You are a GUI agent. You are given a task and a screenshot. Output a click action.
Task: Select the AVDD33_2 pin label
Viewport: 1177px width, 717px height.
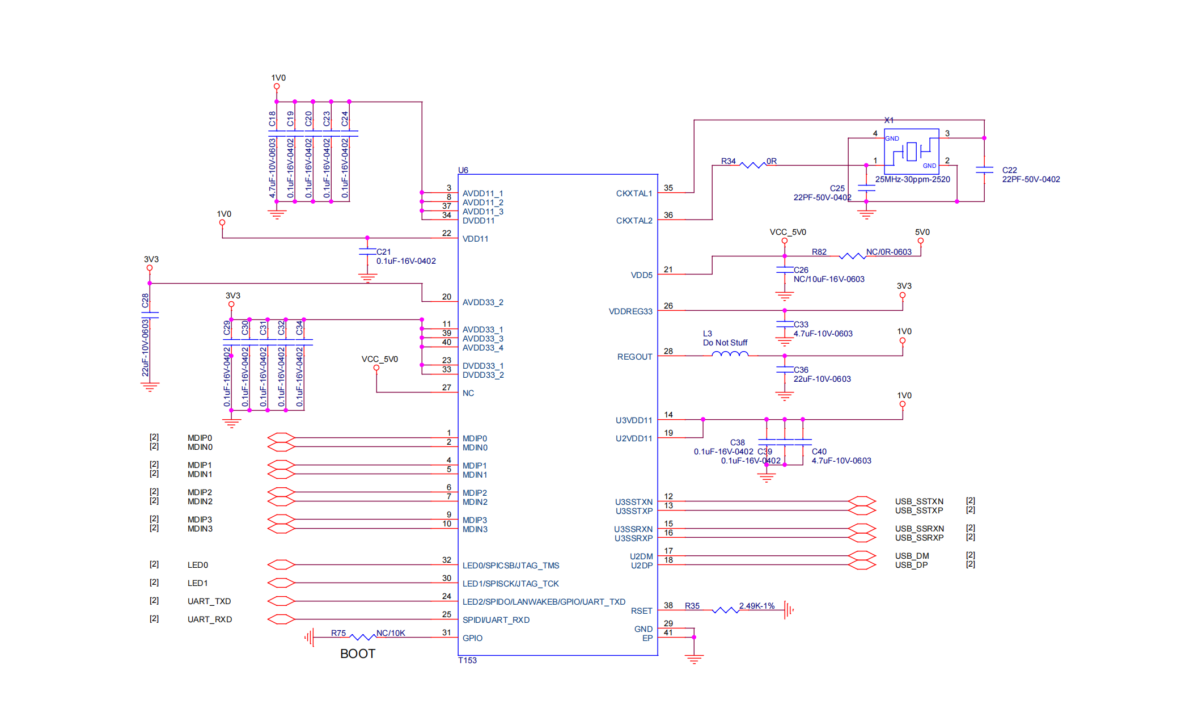(483, 302)
